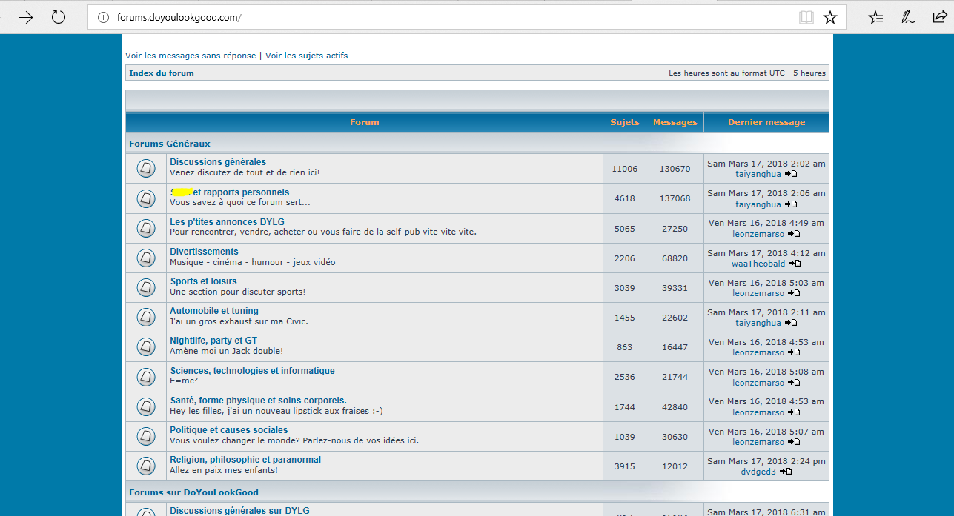The width and height of the screenshot is (954, 516).
Task: Open taiyanghua profile in Automobile et tuning row
Action: pos(758,323)
